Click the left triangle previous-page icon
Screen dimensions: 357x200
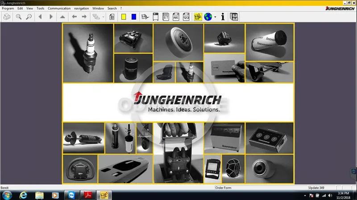pos(40,17)
